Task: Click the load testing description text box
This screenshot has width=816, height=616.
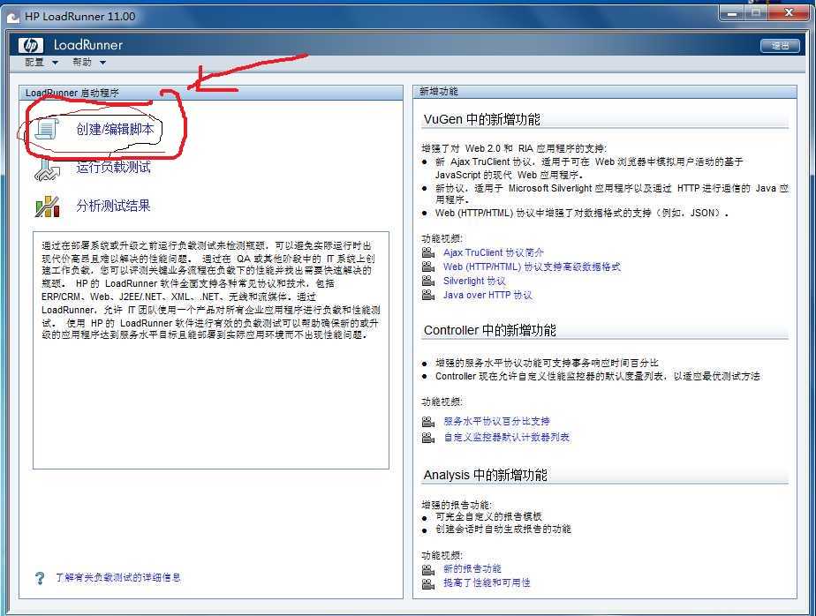Action: (x=211, y=350)
